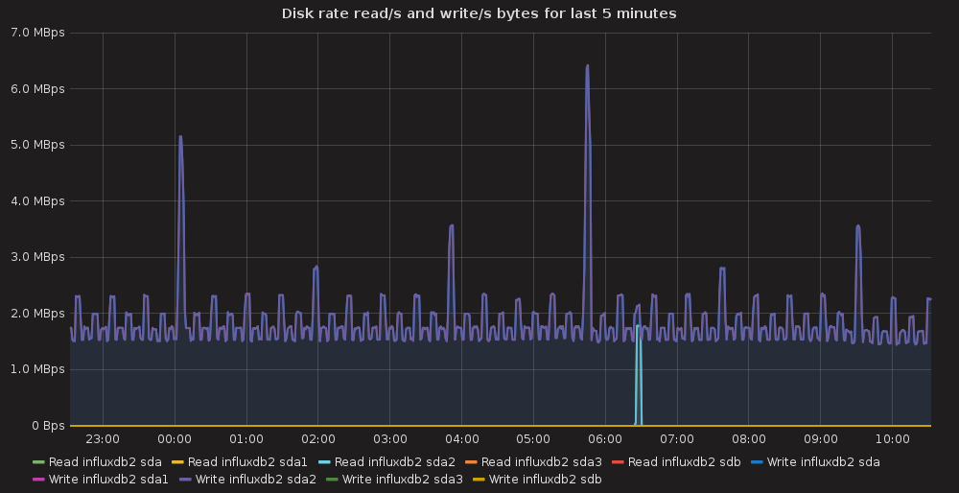Show only Read influxdb2 sdb series
Screen dimensions: 959x493
684,461
